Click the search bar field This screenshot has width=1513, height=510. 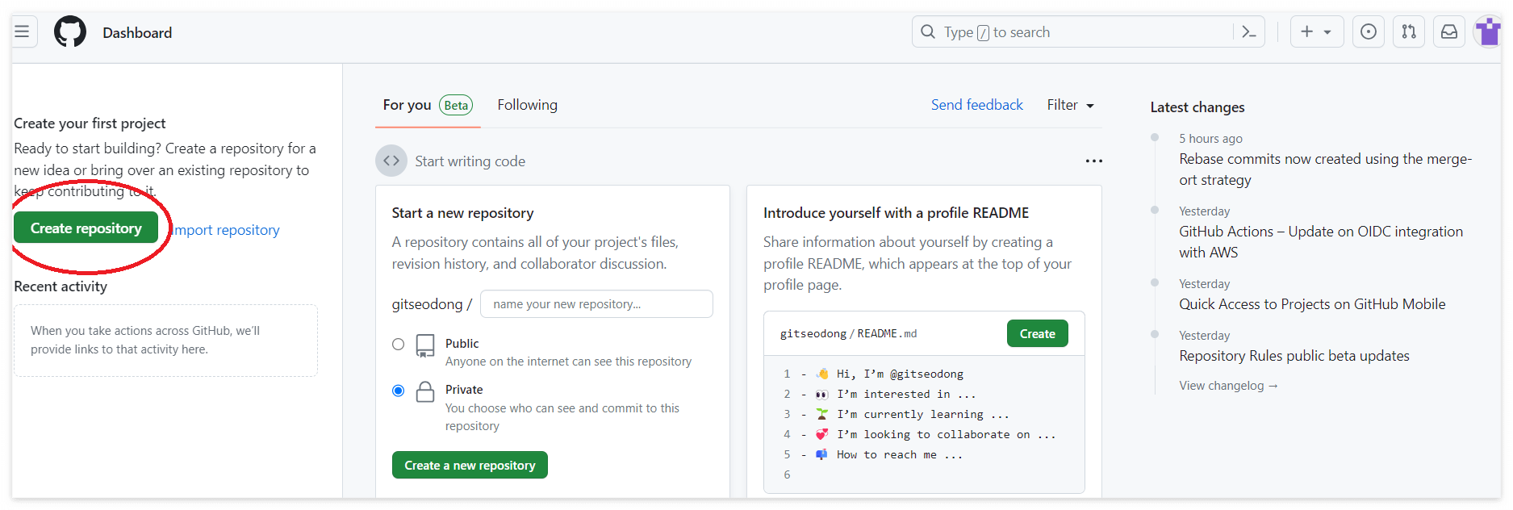[1088, 32]
